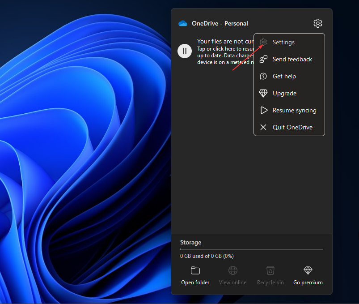The image size is (359, 304).
Task: Click the Storage section header
Action: [x=191, y=242]
